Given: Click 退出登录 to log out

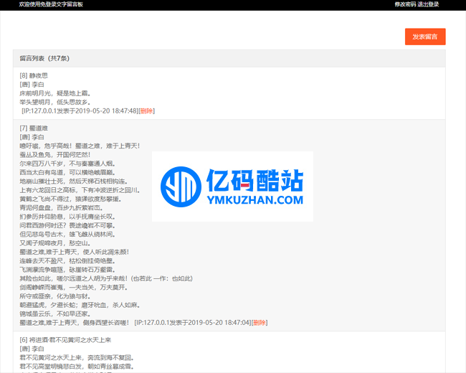Looking at the screenshot, I should (x=428, y=4).
